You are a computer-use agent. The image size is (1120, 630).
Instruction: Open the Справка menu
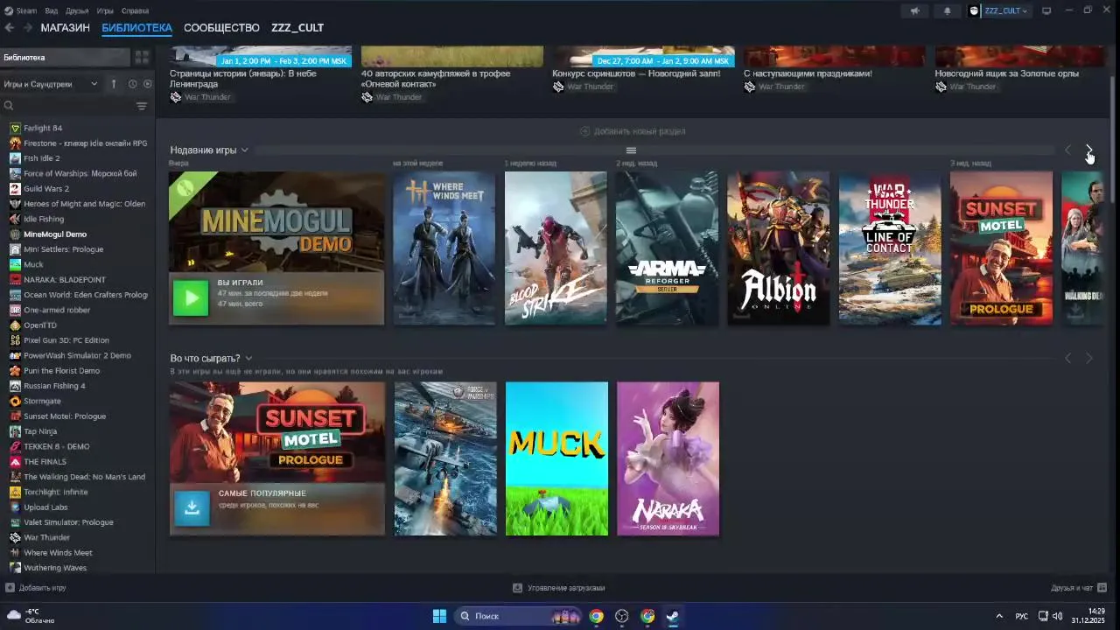[x=135, y=10]
